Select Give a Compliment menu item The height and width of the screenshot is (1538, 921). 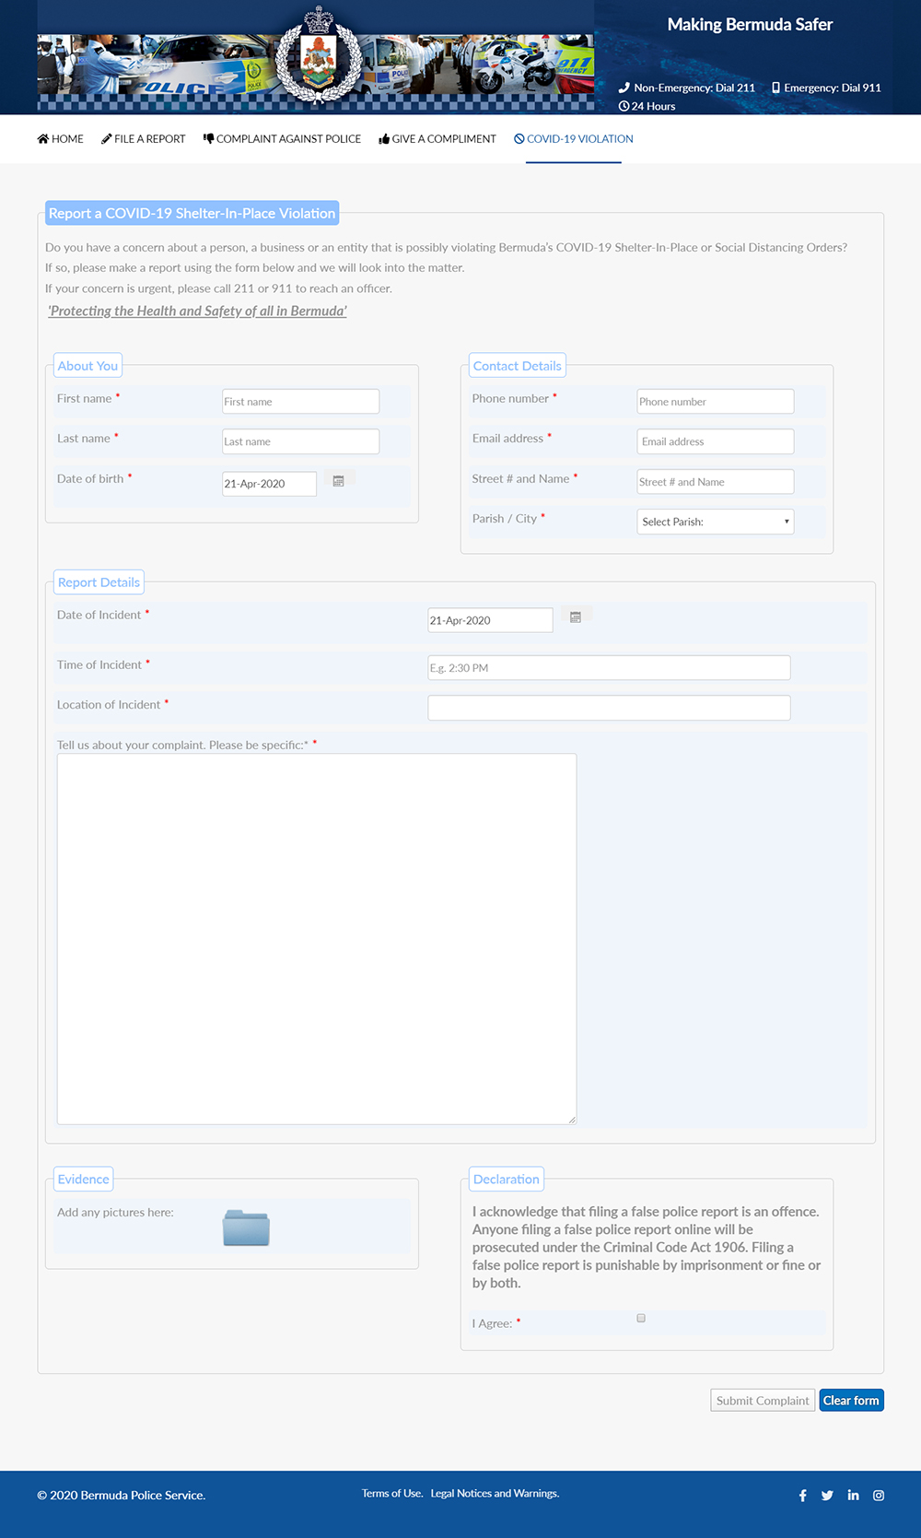tap(437, 139)
